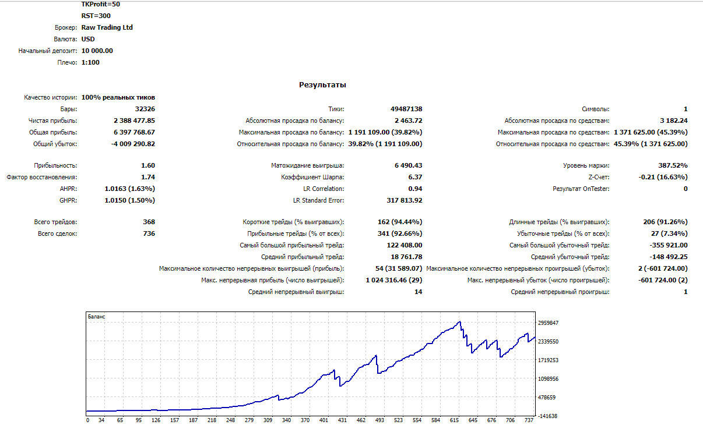This screenshot has height=432, width=703.
Task: Select recovery factor value 1.74
Action: pos(148,177)
